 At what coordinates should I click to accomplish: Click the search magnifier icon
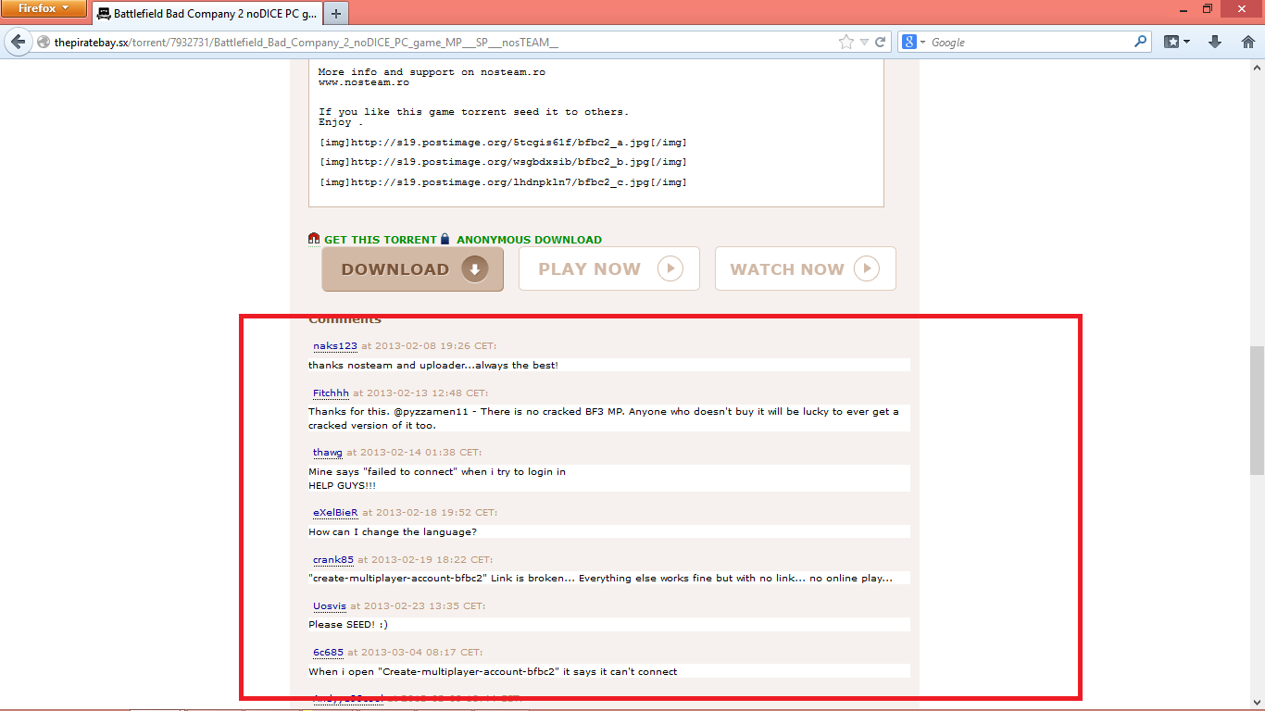click(x=1141, y=42)
